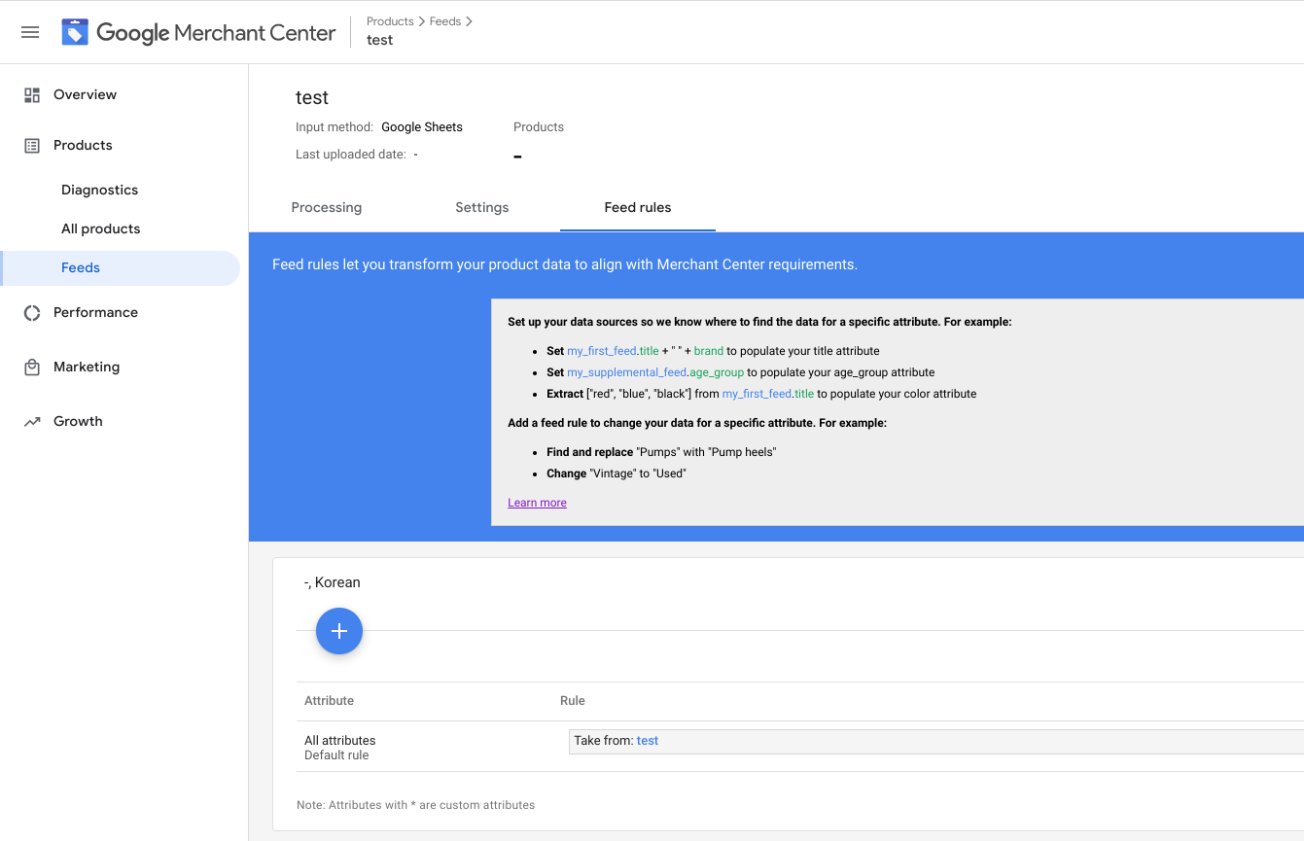Viewport: 1304px width, 841px height.
Task: Click the Overview dashboard icon
Action: (x=32, y=94)
